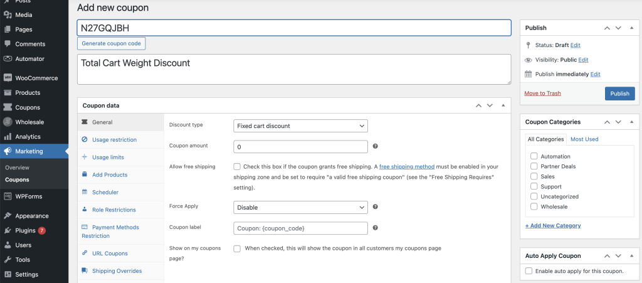Tick the Automation category checkbox
Viewport: 642px width, 283px height.
(x=534, y=156)
